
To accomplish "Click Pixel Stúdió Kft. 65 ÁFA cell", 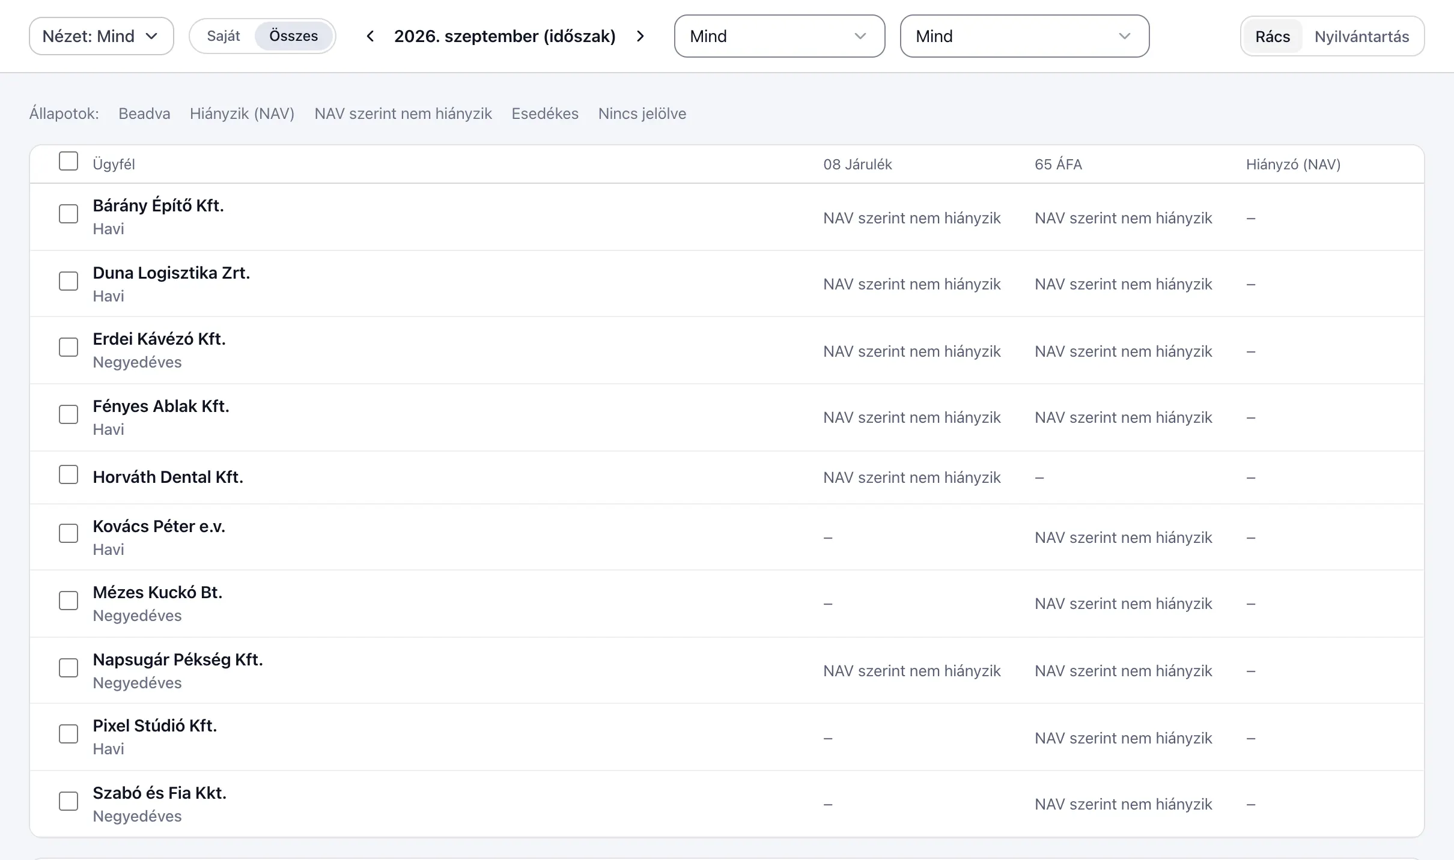I will 1123,738.
